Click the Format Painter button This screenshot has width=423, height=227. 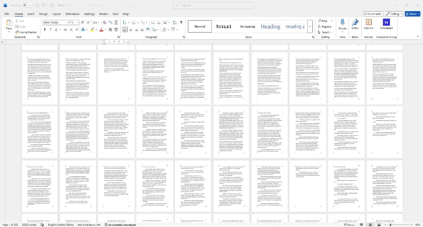pyautogui.click(x=26, y=32)
